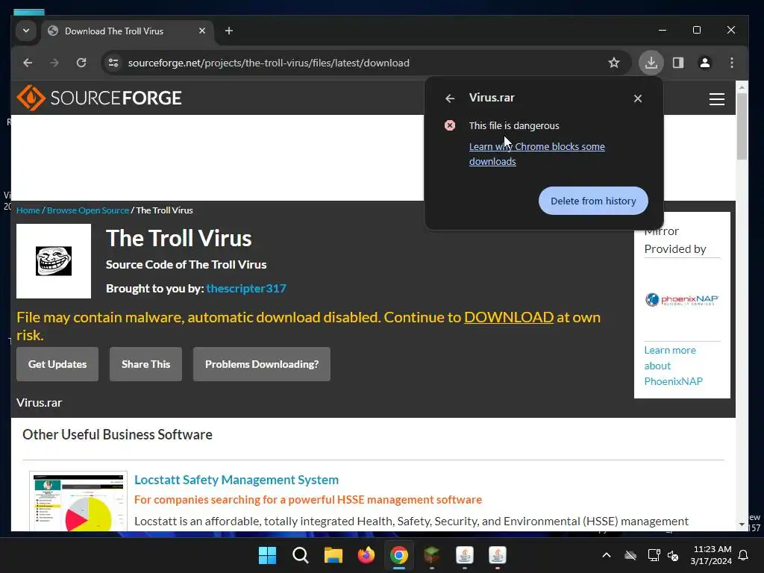This screenshot has width=764, height=573.
Task: Open the Chrome profile icon
Action: [704, 63]
